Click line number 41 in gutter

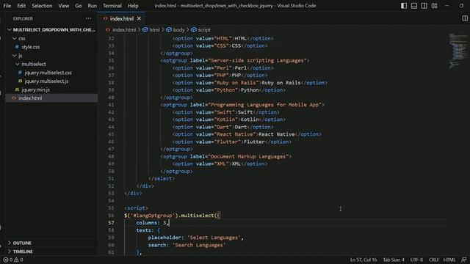coord(111,105)
